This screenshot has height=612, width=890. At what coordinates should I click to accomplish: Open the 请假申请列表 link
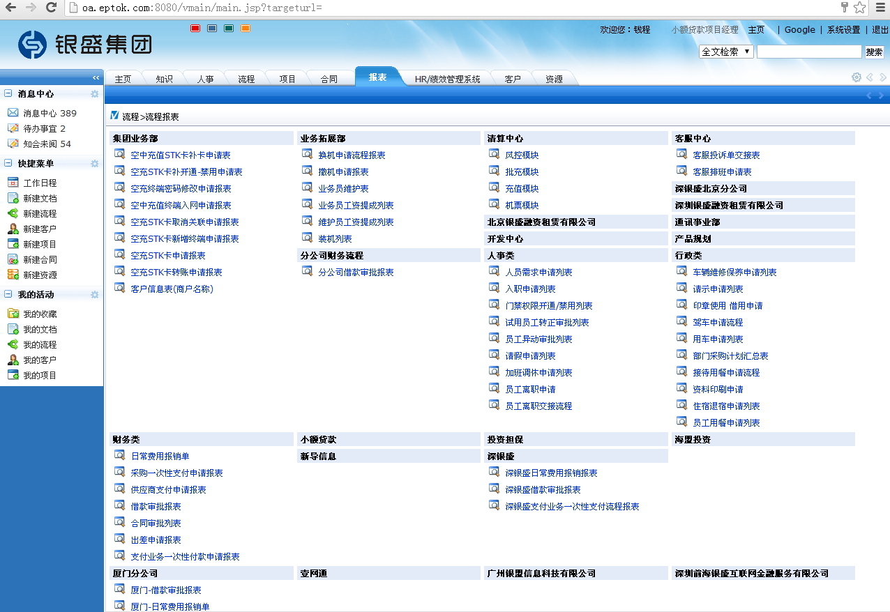530,356
